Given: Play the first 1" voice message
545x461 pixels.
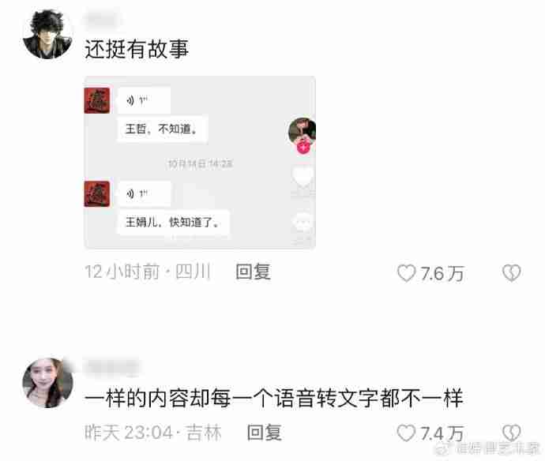Looking at the screenshot, I should click(x=144, y=100).
